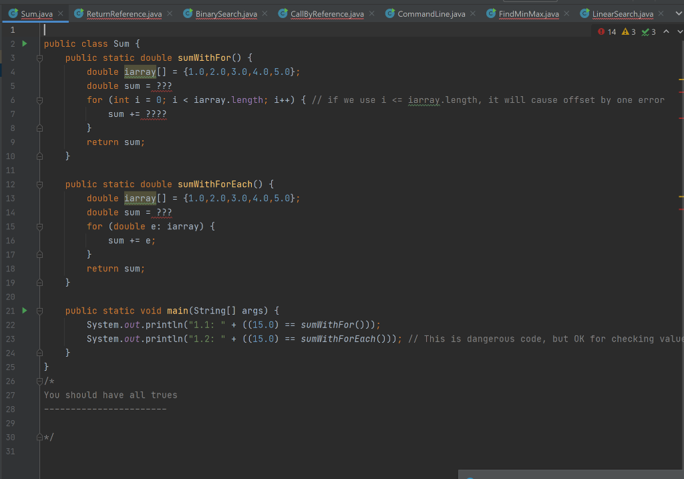
Task: Click the up arrow to go to previous problem
Action: [x=666, y=31]
